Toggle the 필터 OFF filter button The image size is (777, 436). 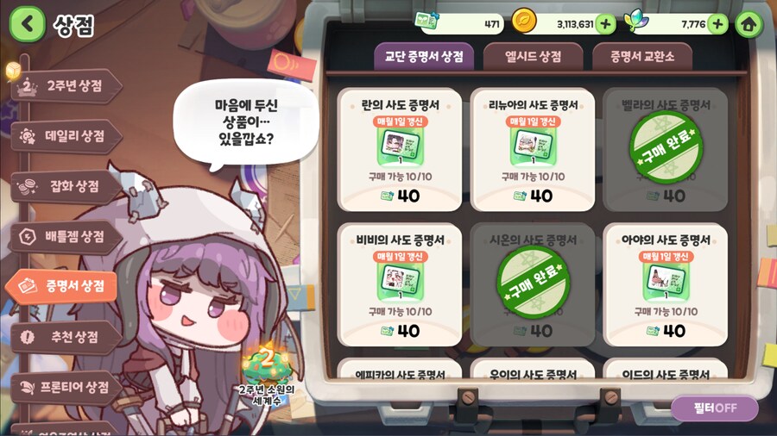(x=715, y=408)
